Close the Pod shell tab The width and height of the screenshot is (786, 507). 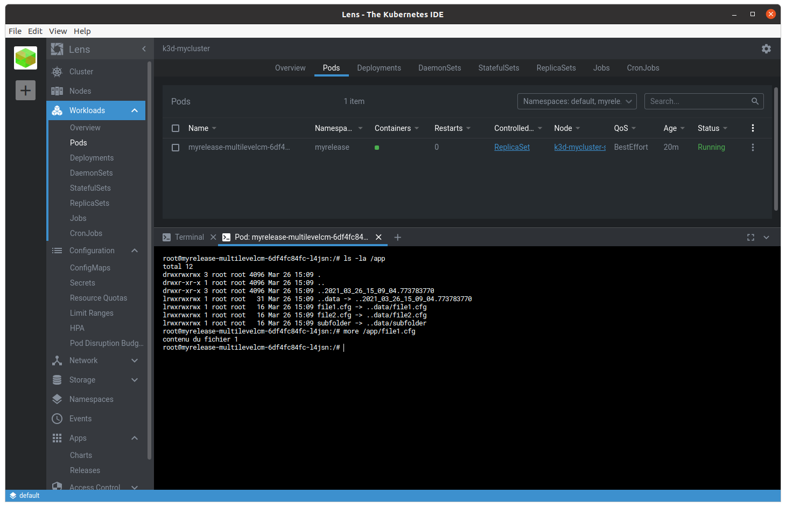pyautogui.click(x=378, y=237)
